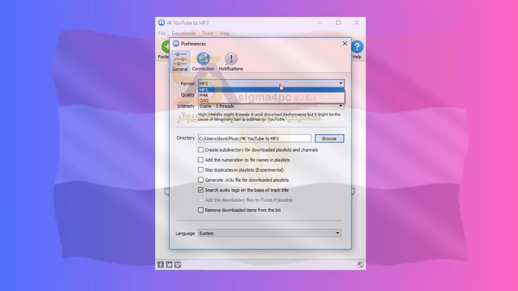Screen dimensions: 518x291
Task: Open the File menu
Action: click(x=162, y=33)
